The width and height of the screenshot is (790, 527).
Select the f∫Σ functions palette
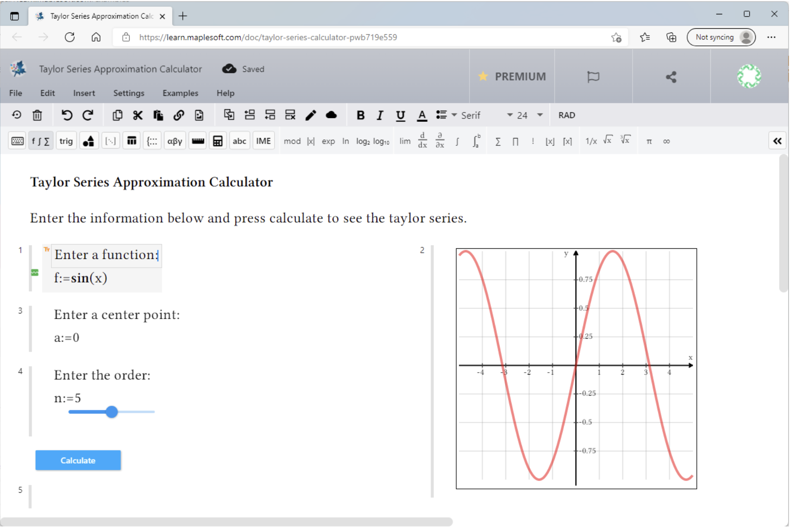pyautogui.click(x=41, y=141)
